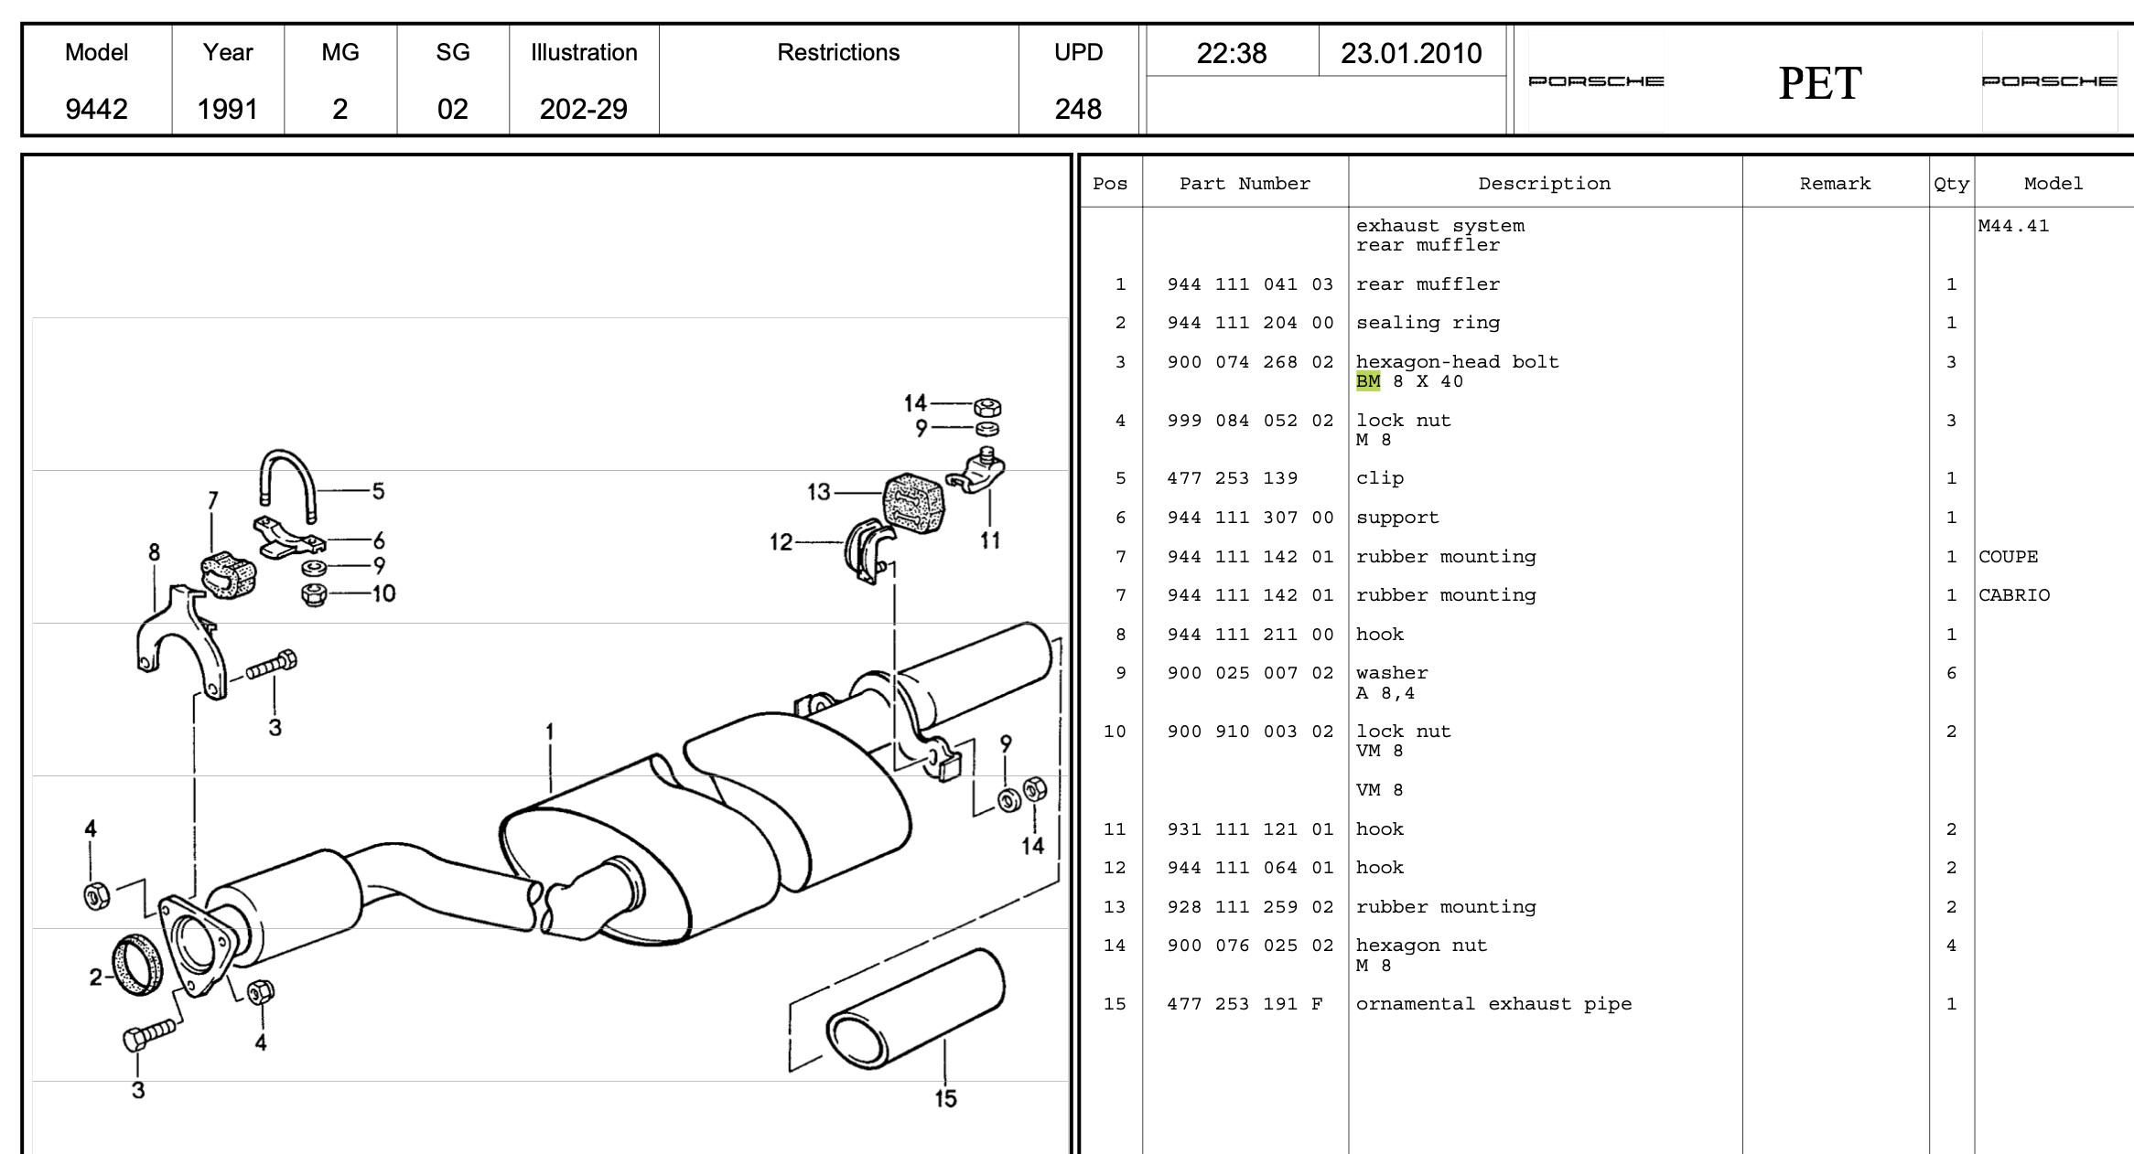
Task: Click the 'Remark' column header
Action: [x=1835, y=184]
